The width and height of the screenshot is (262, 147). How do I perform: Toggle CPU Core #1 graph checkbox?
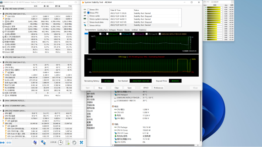click(x=108, y=34)
